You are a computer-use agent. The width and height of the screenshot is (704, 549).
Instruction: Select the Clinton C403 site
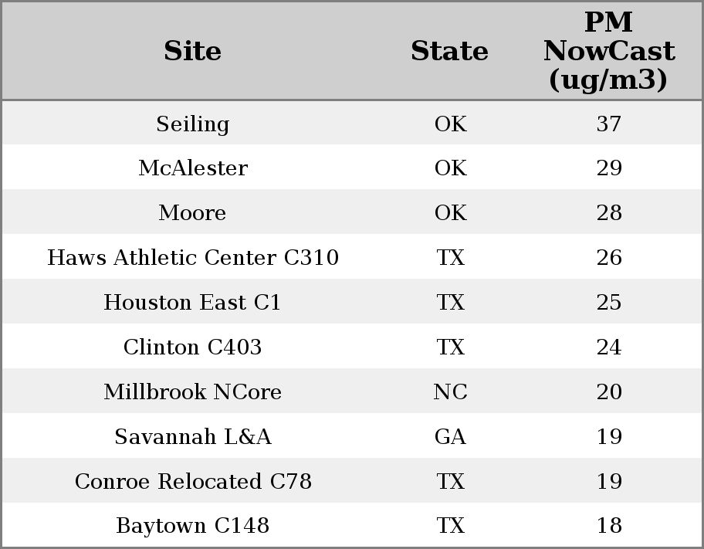pos(193,347)
